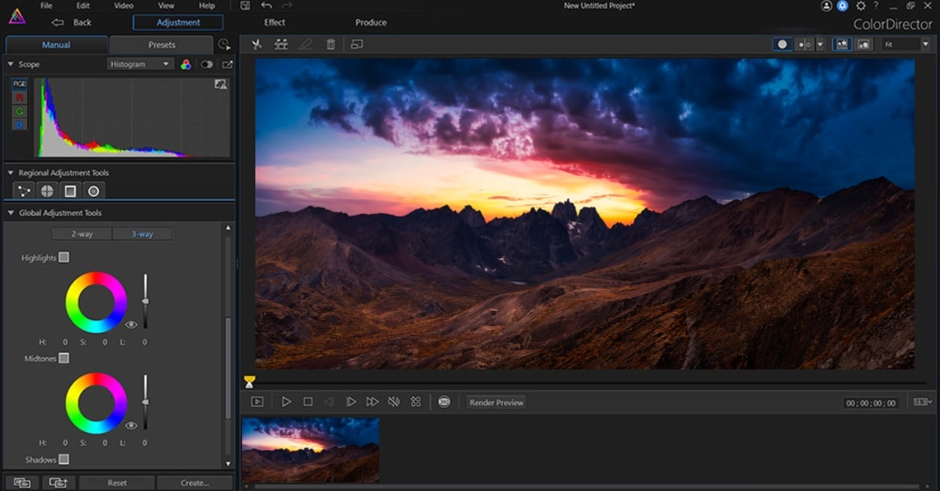Select the radial crosshair regional tool

[47, 190]
